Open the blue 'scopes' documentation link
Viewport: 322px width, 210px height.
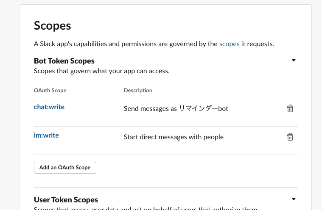coord(229,44)
